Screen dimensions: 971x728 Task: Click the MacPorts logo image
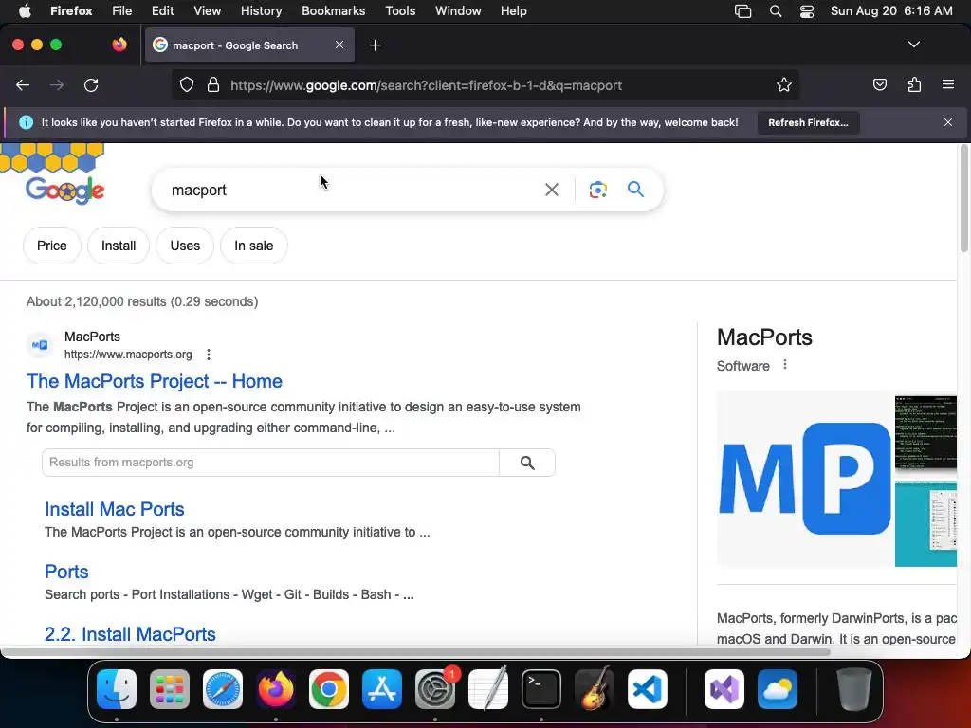click(x=806, y=479)
